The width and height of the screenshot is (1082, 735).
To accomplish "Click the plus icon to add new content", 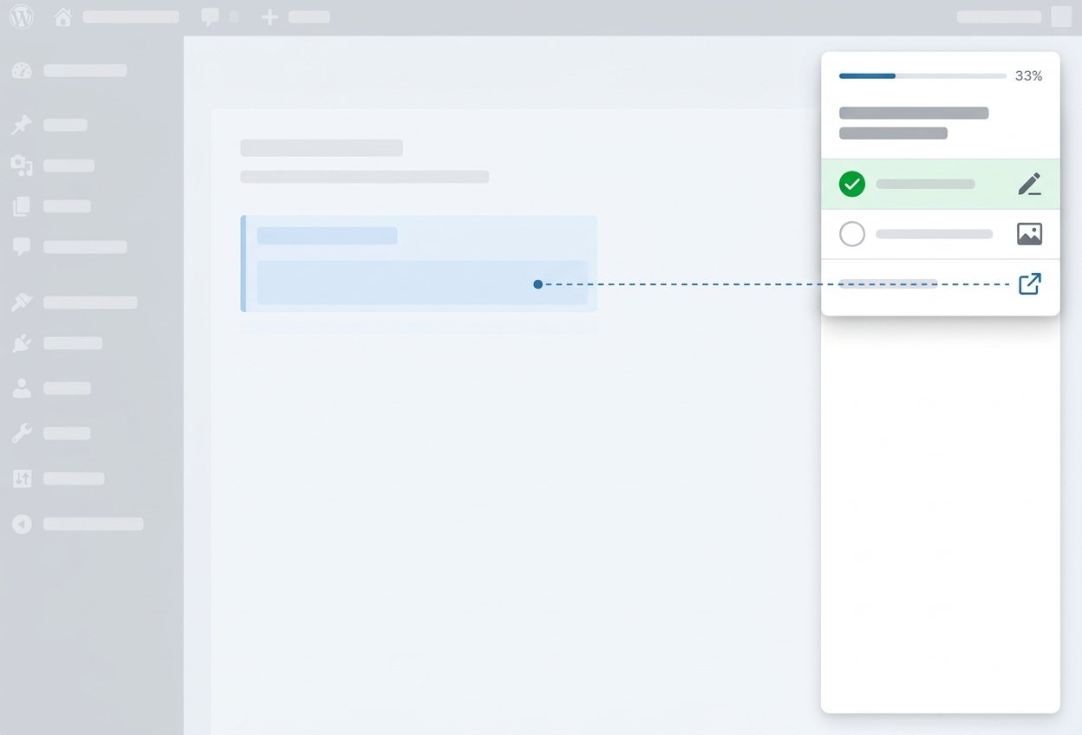I will [x=270, y=17].
